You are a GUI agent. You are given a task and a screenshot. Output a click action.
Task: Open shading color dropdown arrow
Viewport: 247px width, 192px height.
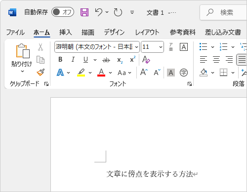click(212, 73)
